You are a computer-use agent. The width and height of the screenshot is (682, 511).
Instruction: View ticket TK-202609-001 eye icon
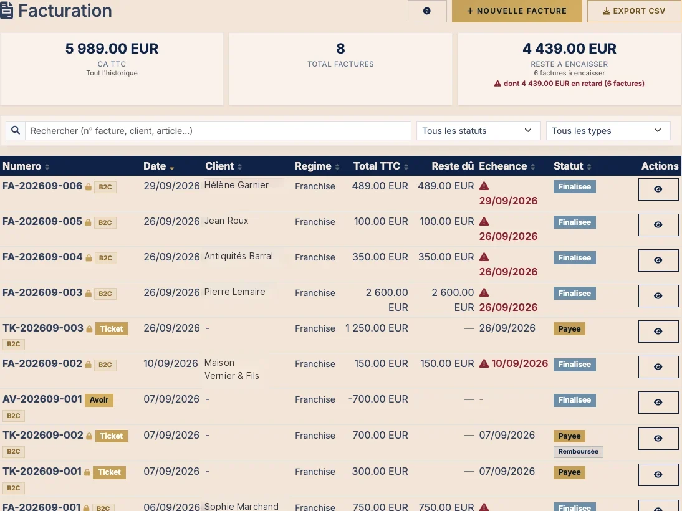click(x=658, y=474)
